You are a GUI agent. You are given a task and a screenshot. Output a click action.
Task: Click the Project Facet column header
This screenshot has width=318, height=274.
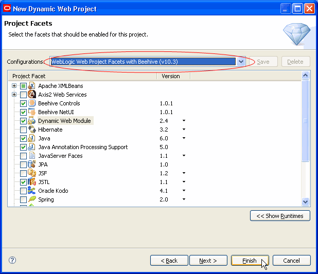click(x=82, y=76)
